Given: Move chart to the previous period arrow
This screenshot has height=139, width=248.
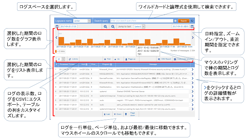Looking at the screenshot, I should click(56, 37).
